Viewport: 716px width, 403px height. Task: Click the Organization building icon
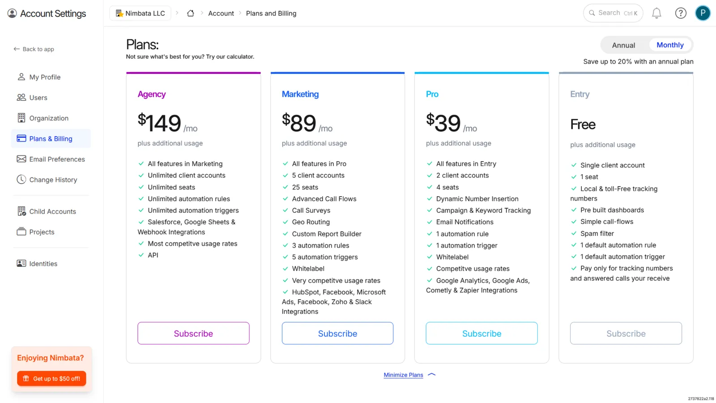coord(21,118)
